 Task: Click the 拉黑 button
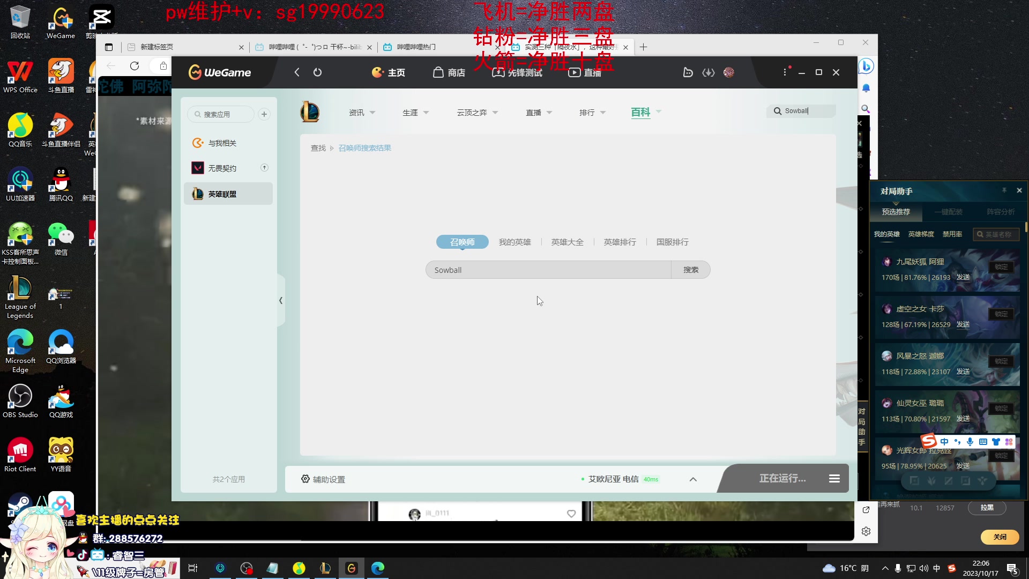pos(987,508)
